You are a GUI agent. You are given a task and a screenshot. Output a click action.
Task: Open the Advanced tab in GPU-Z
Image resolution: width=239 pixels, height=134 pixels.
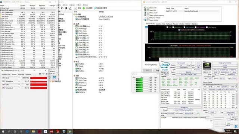(x=21, y=74)
